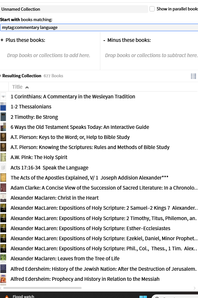Viewport: 198px width, 298px height.
Task: Click the Acts of the Apostles Explained cover icon
Action: (x=3, y=178)
